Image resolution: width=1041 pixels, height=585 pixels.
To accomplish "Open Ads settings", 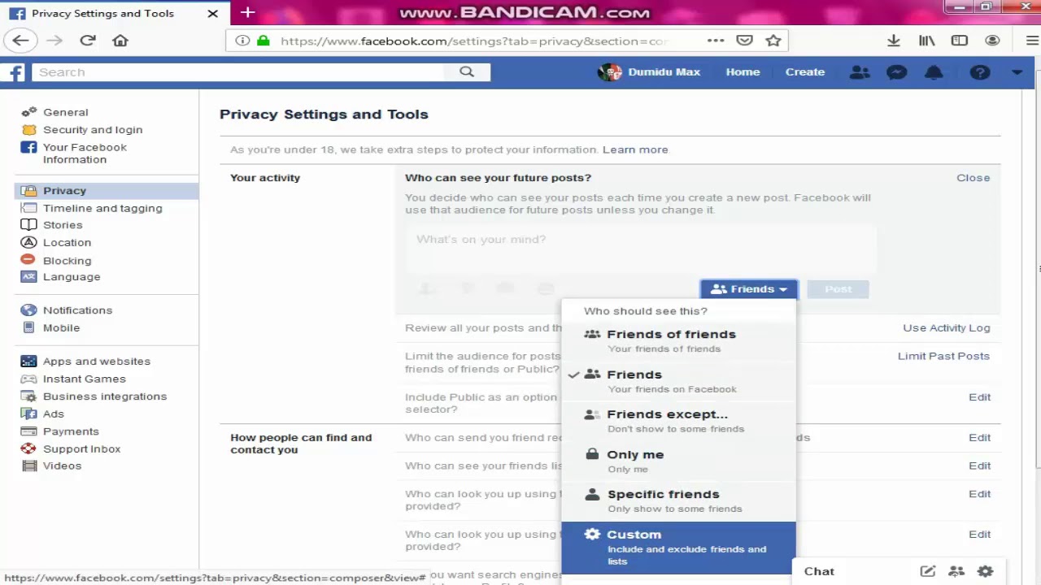I will click(x=53, y=414).
